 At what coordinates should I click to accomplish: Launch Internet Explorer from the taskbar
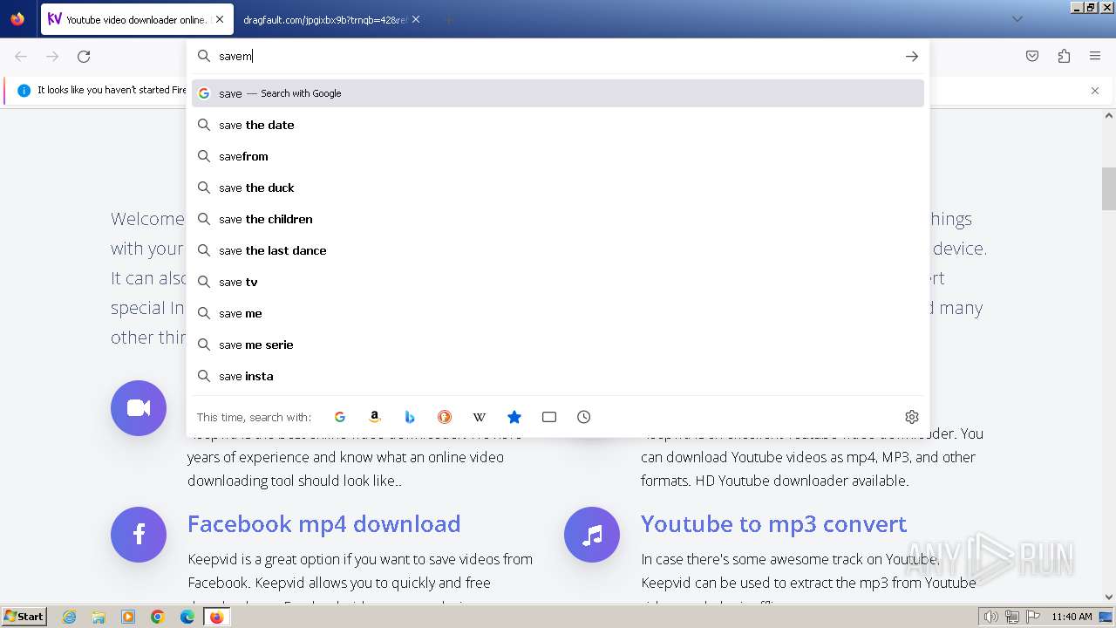coord(69,617)
